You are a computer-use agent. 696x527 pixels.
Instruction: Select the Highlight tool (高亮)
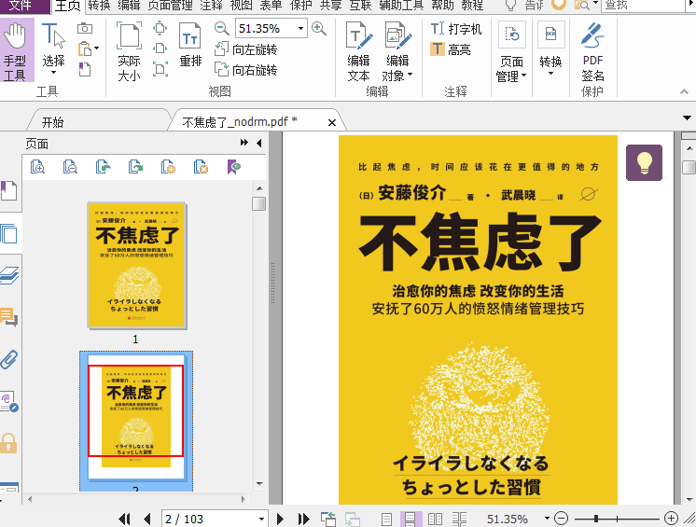[450, 49]
